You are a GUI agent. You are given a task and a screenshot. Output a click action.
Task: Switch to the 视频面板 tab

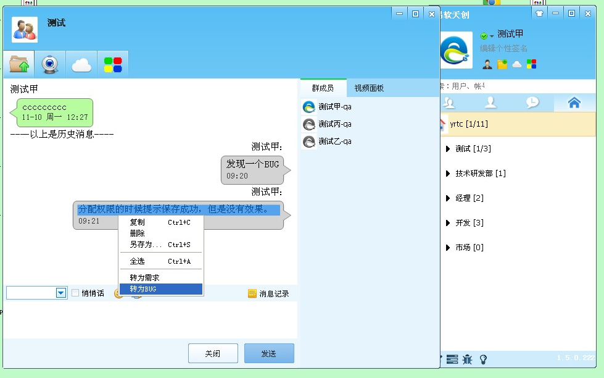tap(369, 88)
